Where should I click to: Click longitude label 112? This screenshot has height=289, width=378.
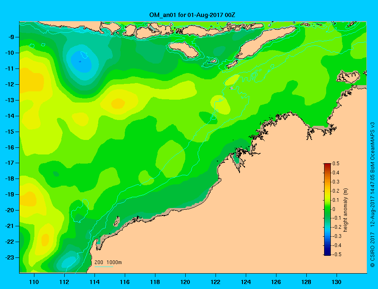click(64, 282)
